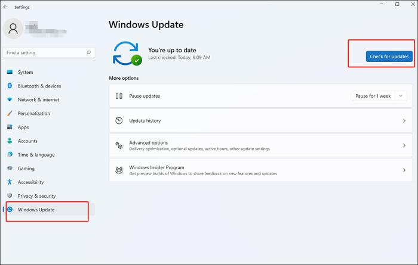Click the "More options" heading
Image resolution: width=418 pixels, height=265 pixels.
pos(124,78)
